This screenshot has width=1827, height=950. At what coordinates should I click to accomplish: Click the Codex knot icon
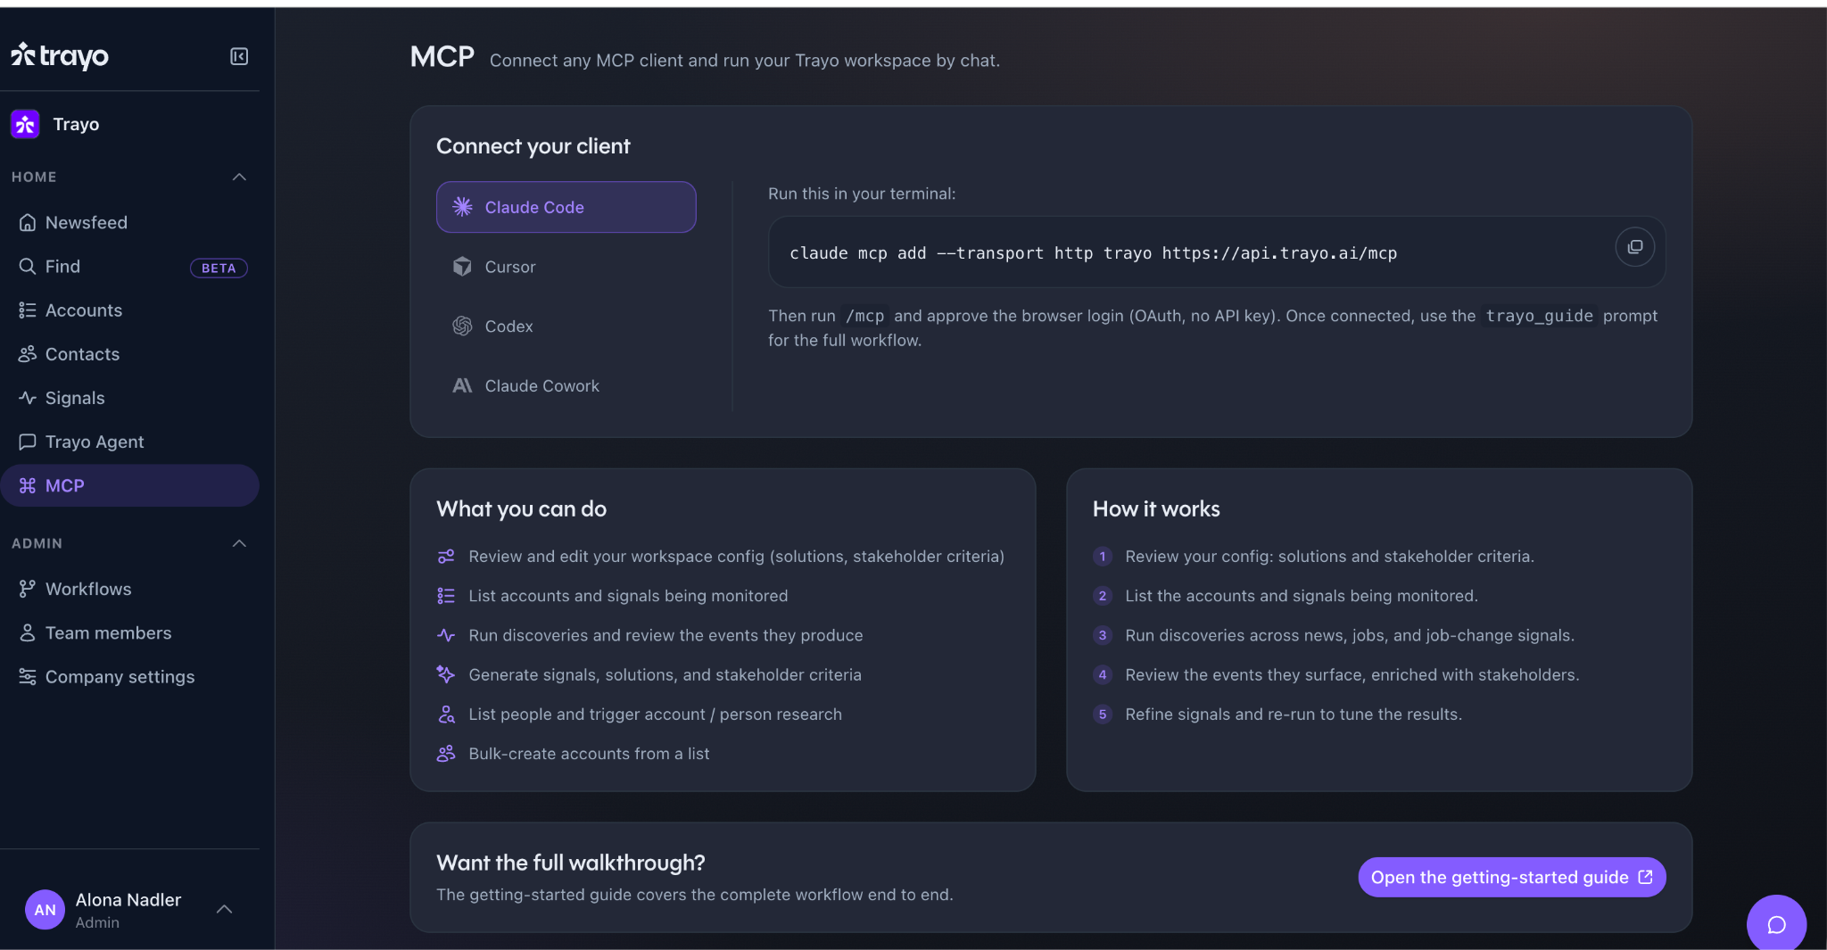click(462, 326)
